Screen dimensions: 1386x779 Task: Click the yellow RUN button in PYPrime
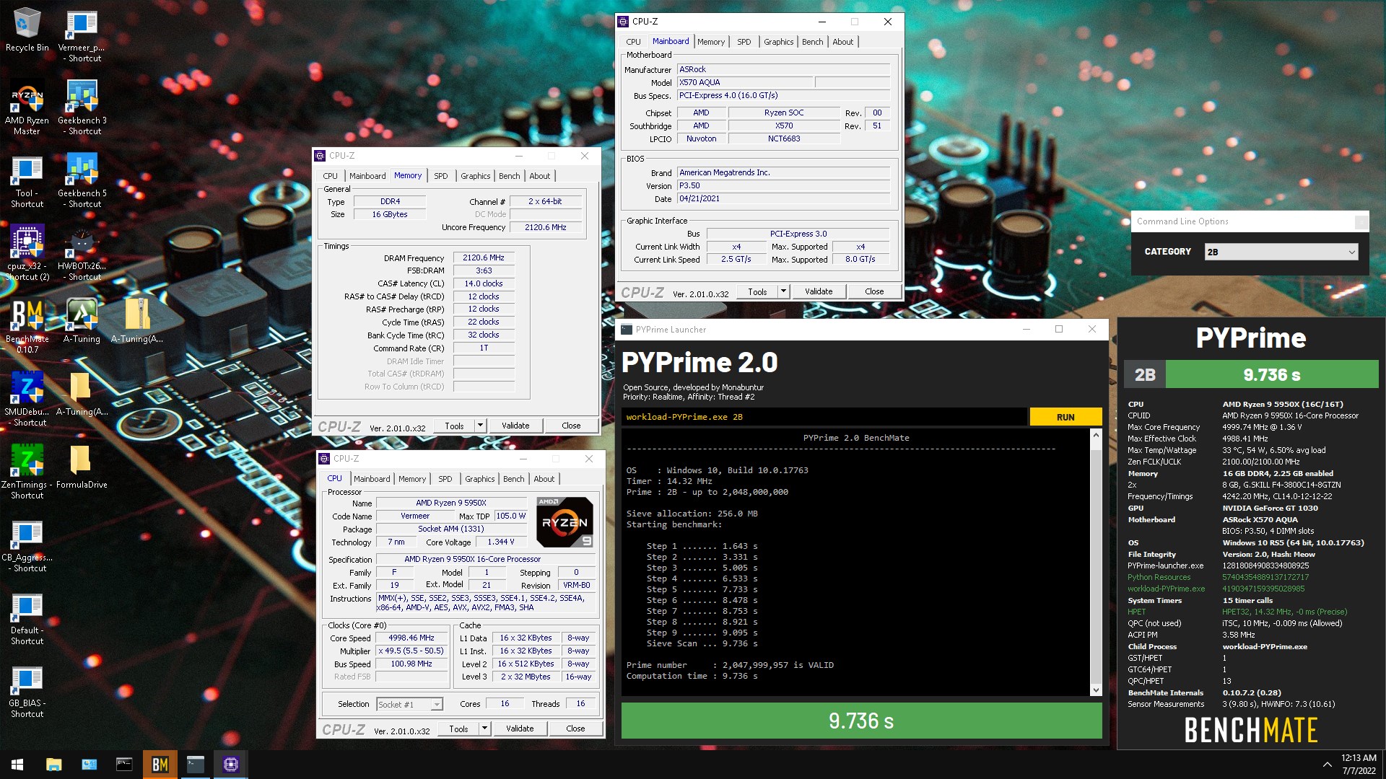tap(1065, 417)
